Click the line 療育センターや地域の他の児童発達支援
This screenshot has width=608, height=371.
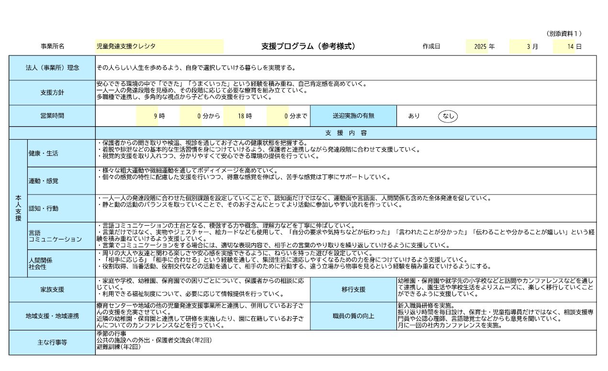(x=200, y=306)
